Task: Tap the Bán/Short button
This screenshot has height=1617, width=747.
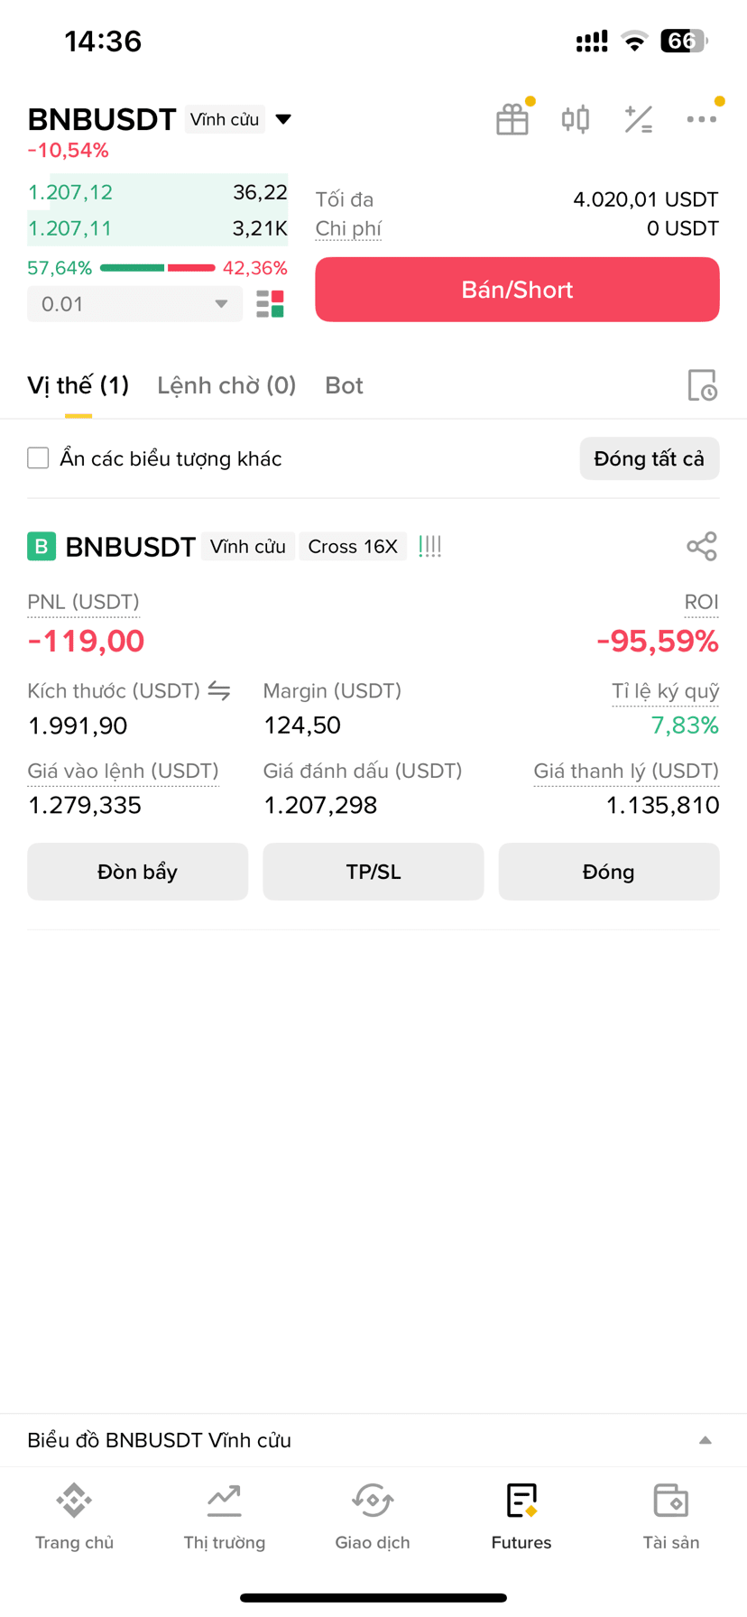Action: (517, 290)
